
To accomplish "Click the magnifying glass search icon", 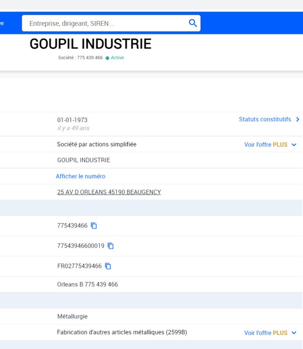I will (193, 23).
